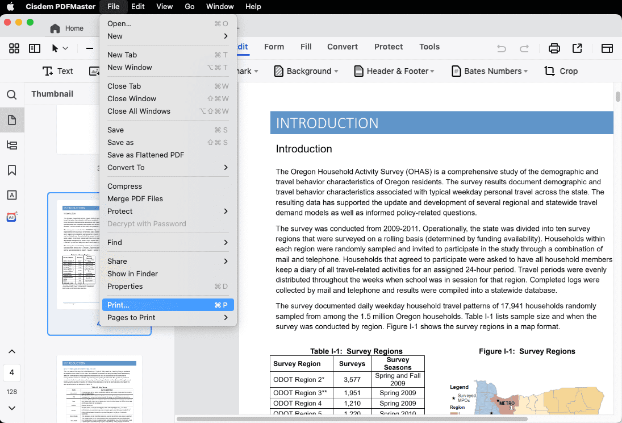Toggle the page layout icon at top right
The height and width of the screenshot is (423, 622).
point(607,49)
